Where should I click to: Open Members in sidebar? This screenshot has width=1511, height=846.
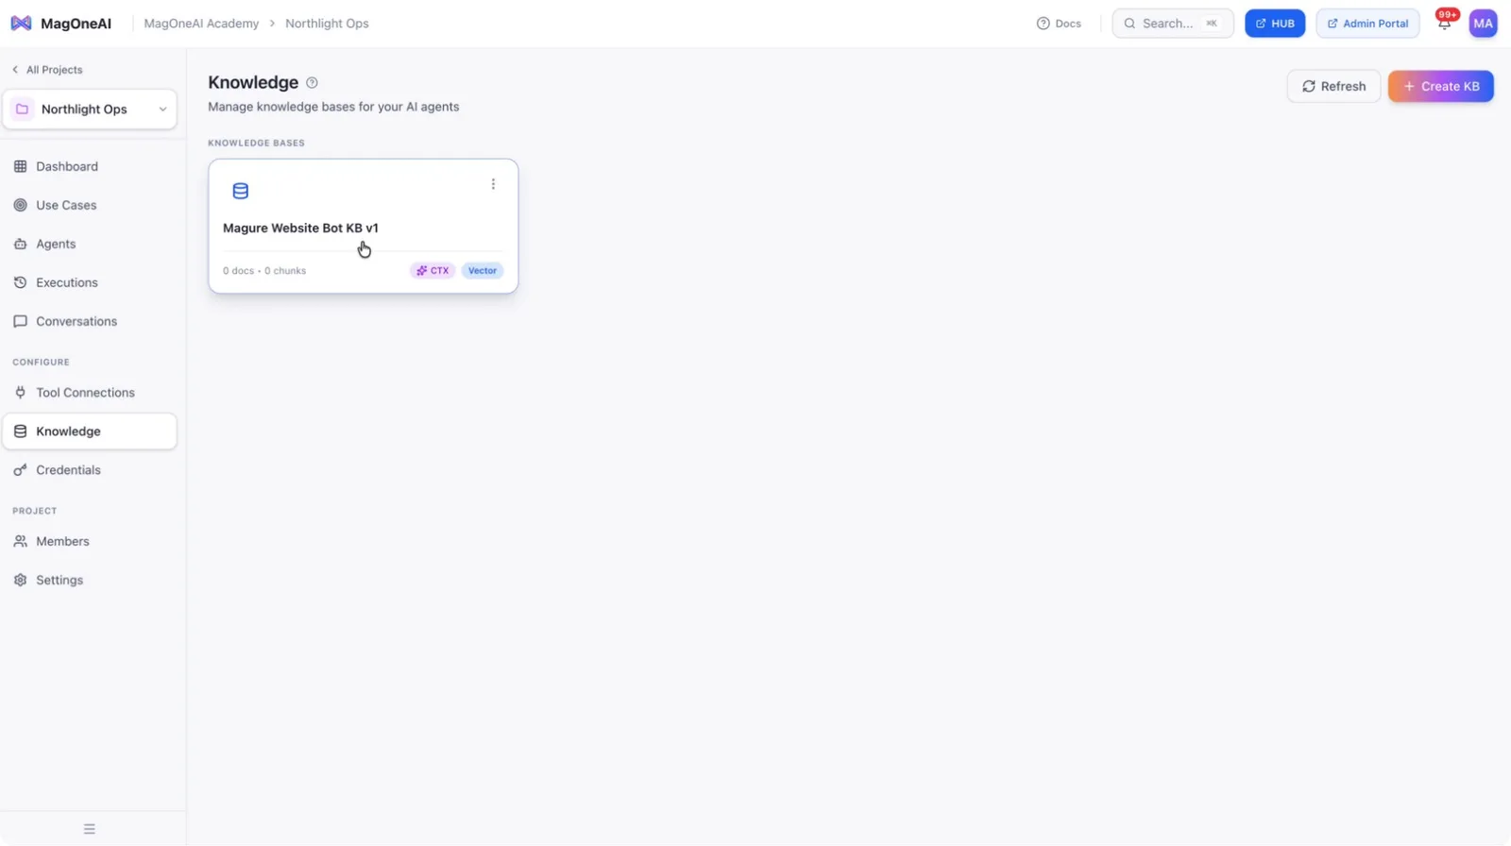click(89, 541)
